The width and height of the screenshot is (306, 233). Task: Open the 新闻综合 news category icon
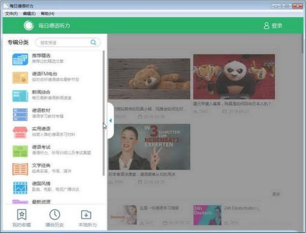click(x=20, y=96)
